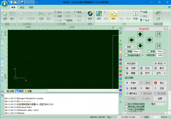The height and width of the screenshot is (119, 171).
Task: Switch to the 数控 ribbon tab
Action: [x=22, y=7]
